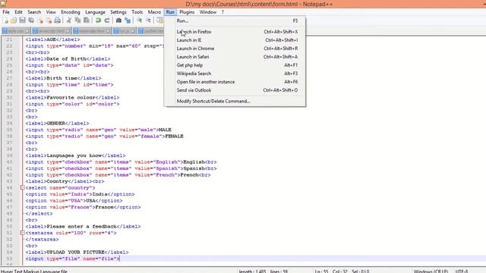Choose Wikipedia Search
Viewport: 486px width, 273px height.
click(235, 74)
